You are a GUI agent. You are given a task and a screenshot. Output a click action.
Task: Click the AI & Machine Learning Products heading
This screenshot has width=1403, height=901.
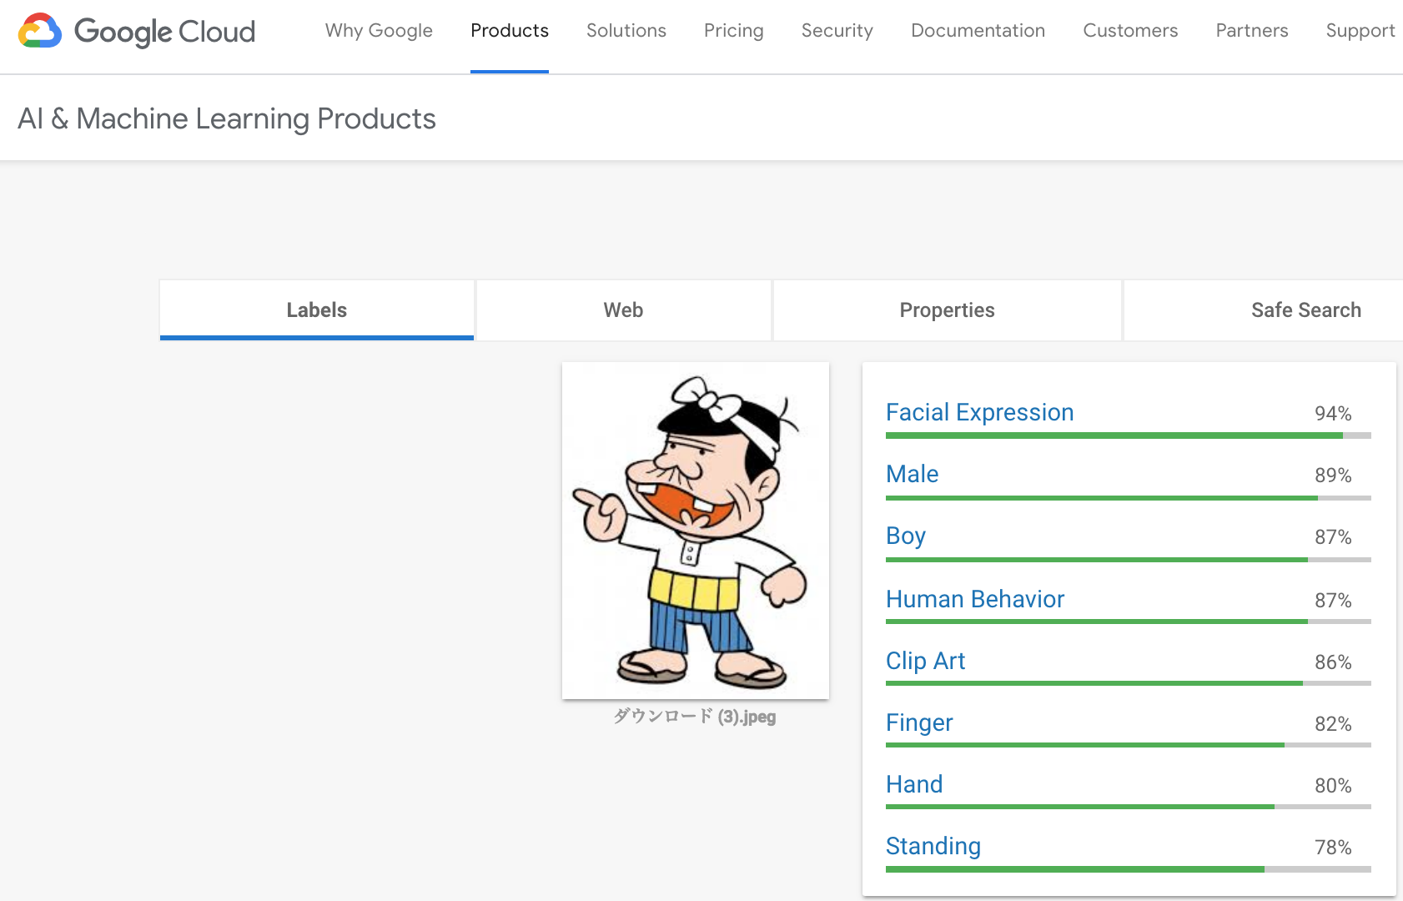(227, 118)
